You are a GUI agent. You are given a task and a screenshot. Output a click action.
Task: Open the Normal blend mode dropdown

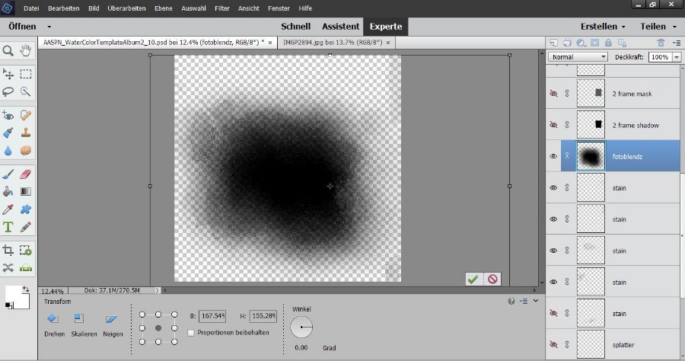tap(578, 57)
